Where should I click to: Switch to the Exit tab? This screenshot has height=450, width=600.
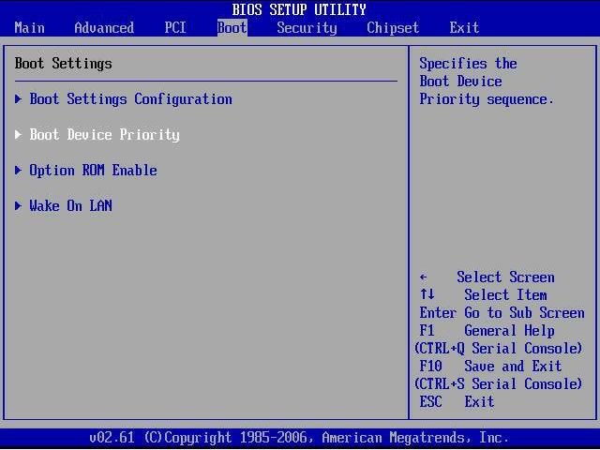(464, 27)
